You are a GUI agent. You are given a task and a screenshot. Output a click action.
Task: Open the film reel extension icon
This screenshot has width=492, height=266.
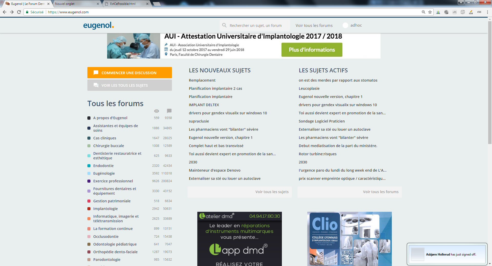pyautogui.click(x=446, y=12)
